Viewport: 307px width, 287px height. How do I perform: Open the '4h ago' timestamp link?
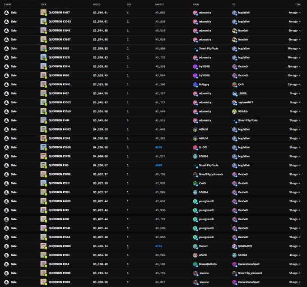(293, 255)
